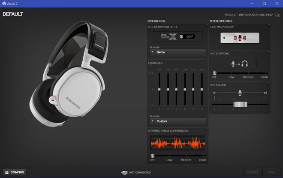Click the NOT CONNECTED headset status icon
The image size is (283, 178).
124,172
